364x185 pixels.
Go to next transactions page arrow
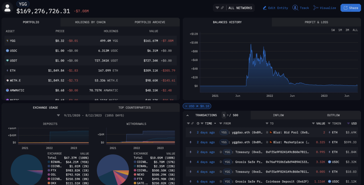(227, 115)
